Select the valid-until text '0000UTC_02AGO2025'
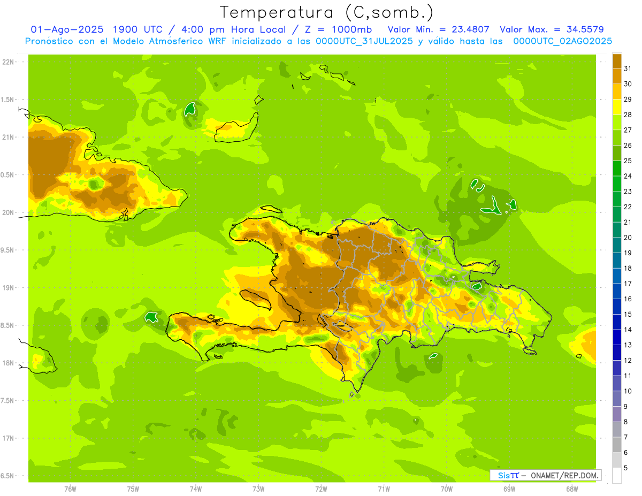This screenshot has width=642, height=496. click(x=562, y=41)
